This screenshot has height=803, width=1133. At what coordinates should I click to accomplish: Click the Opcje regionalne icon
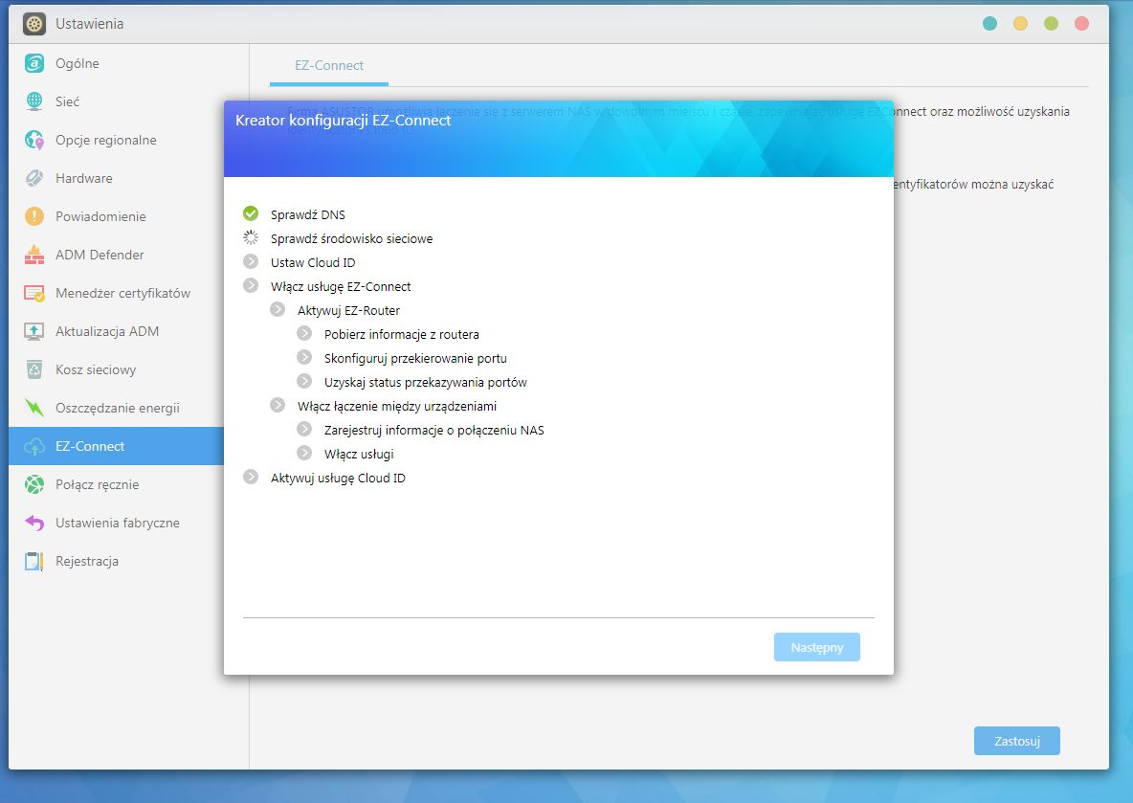click(x=33, y=140)
